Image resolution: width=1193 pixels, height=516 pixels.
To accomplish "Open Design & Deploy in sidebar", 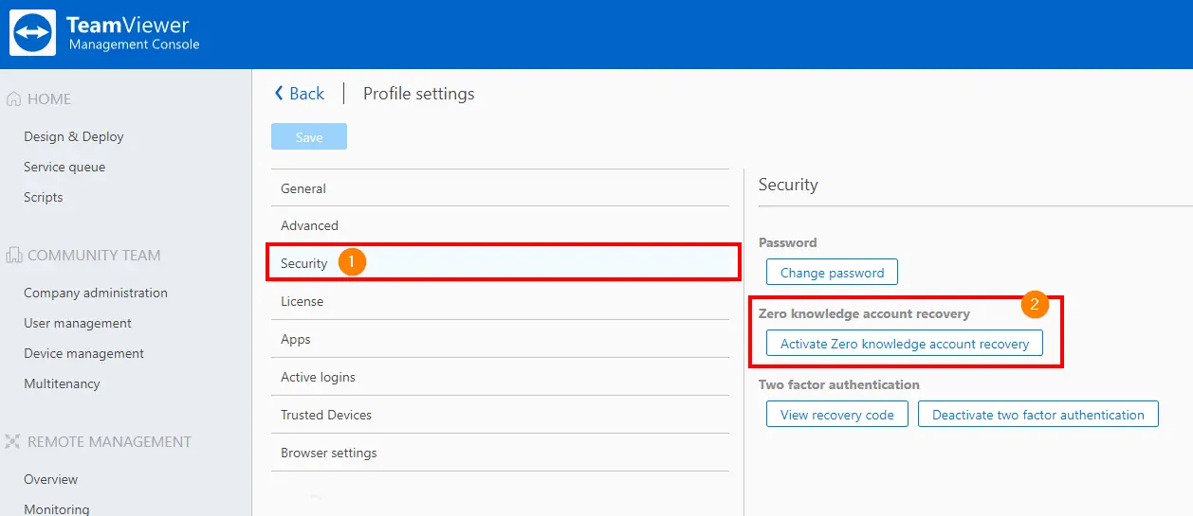I will (x=74, y=136).
